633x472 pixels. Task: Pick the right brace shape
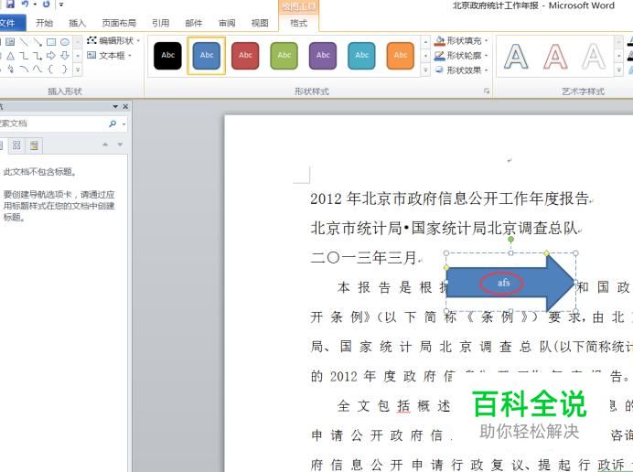(65, 69)
